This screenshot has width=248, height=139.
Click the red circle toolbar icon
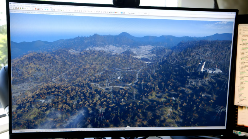(36, 9)
